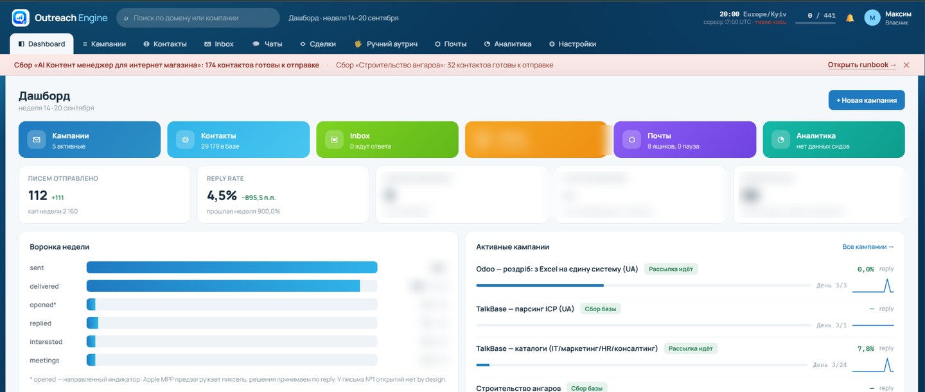Click Сбор базы badge on TalkBase парсинг
This screenshot has width=925, height=392.
click(600, 309)
